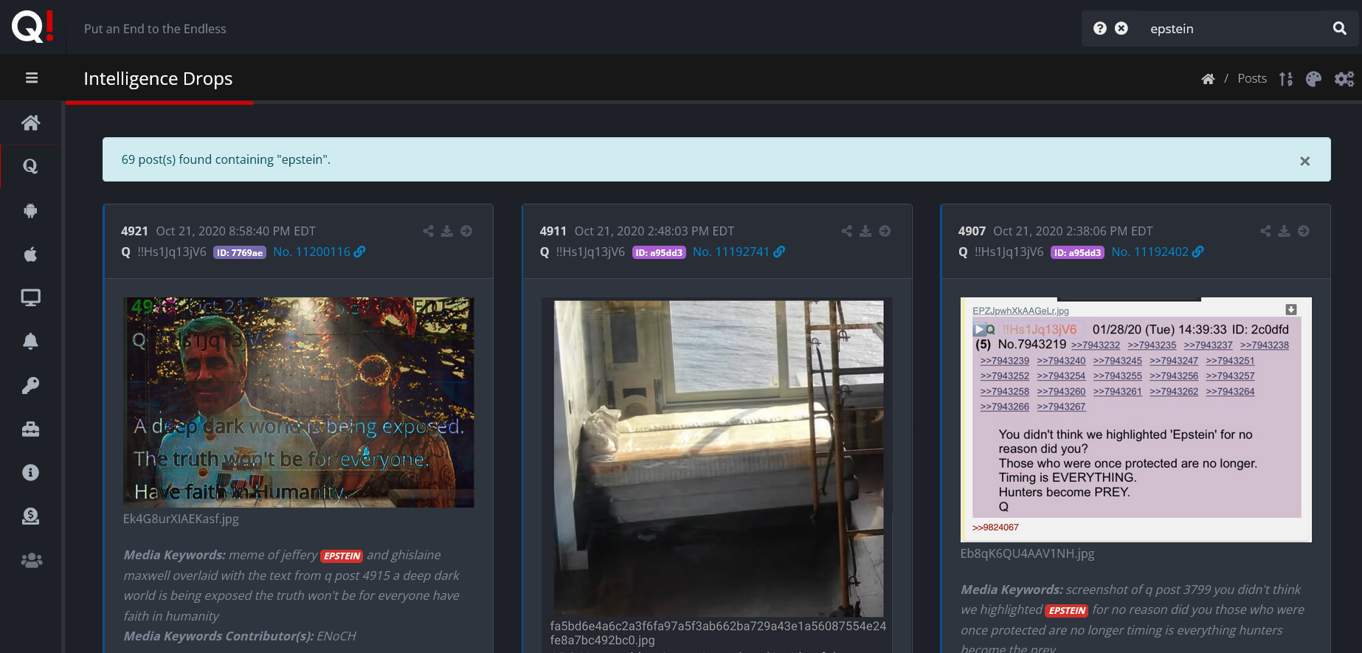This screenshot has height=653, width=1362.
Task: Share post 4911
Action: [x=847, y=231]
